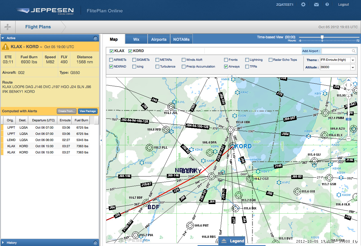Refresh the Active panel
This screenshot has width=361, height=246.
point(95,38)
